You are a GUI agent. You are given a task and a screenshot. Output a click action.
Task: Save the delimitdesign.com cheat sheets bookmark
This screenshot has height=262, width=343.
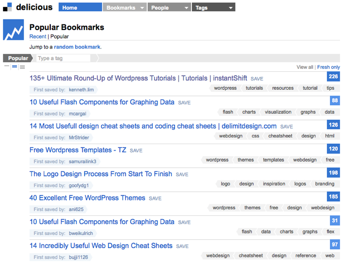[x=287, y=127]
